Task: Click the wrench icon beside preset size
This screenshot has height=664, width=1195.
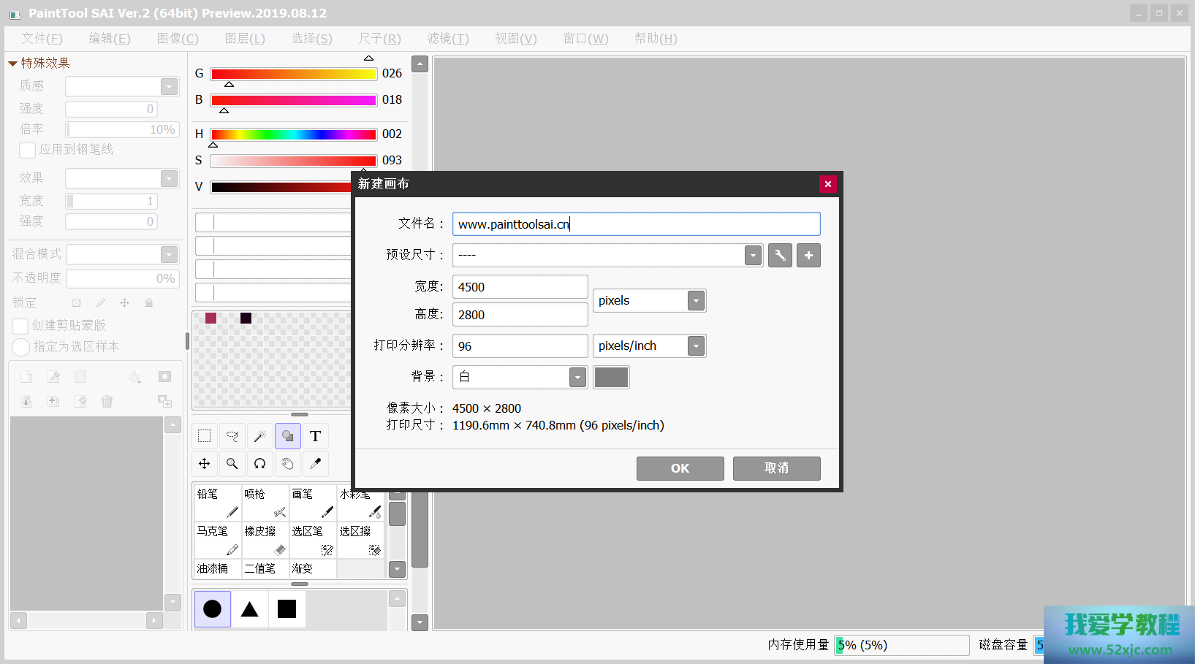Action: point(780,256)
